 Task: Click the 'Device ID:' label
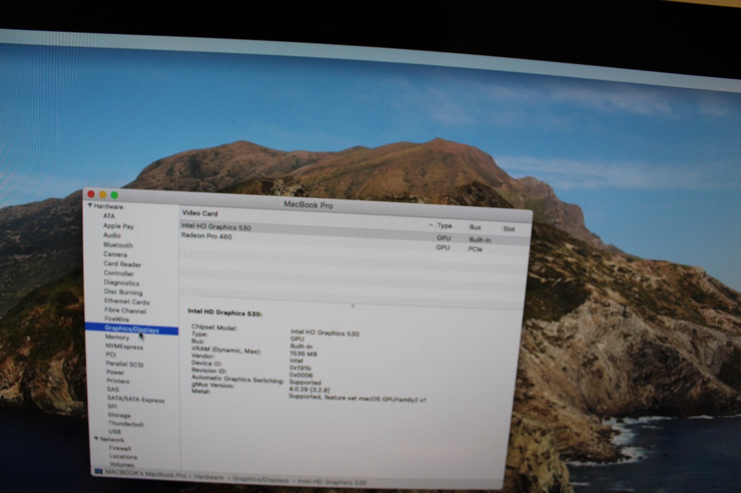206,363
